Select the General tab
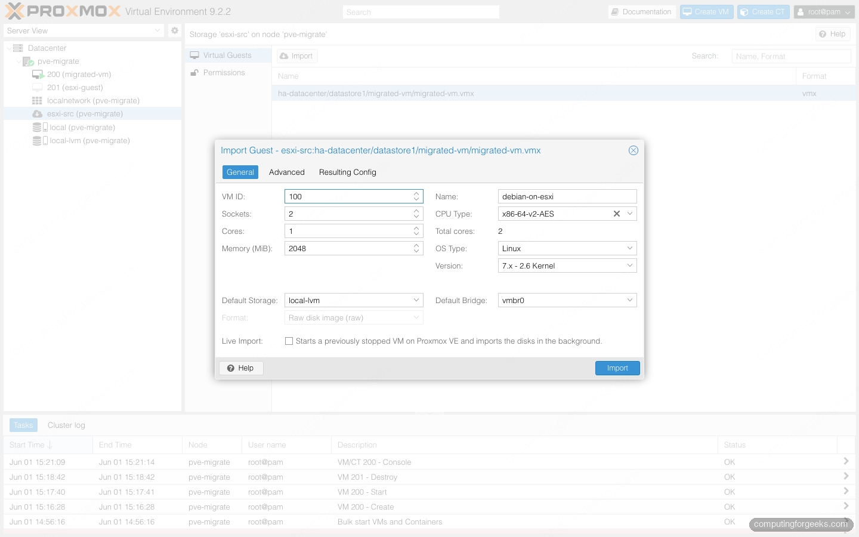Image resolution: width=859 pixels, height=537 pixels. coord(240,172)
